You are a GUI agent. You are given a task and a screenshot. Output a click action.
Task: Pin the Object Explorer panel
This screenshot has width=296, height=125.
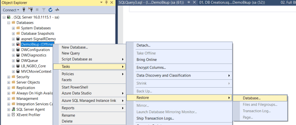coord(106,3)
